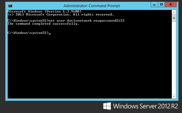
Task: Click the last 'C:\Windows\system32>' prompt path
Action: tap(28, 33)
